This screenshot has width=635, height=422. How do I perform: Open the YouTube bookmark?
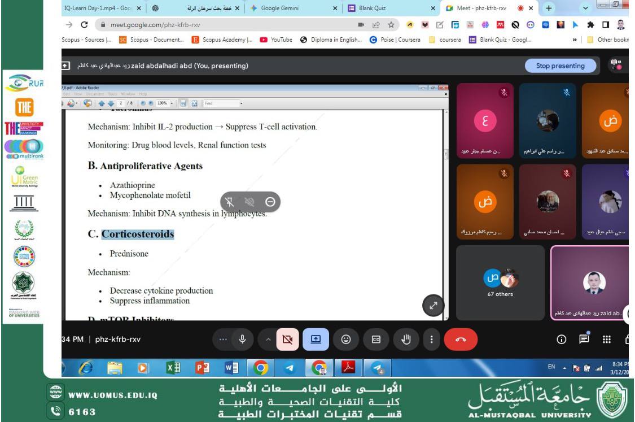pyautogui.click(x=276, y=40)
